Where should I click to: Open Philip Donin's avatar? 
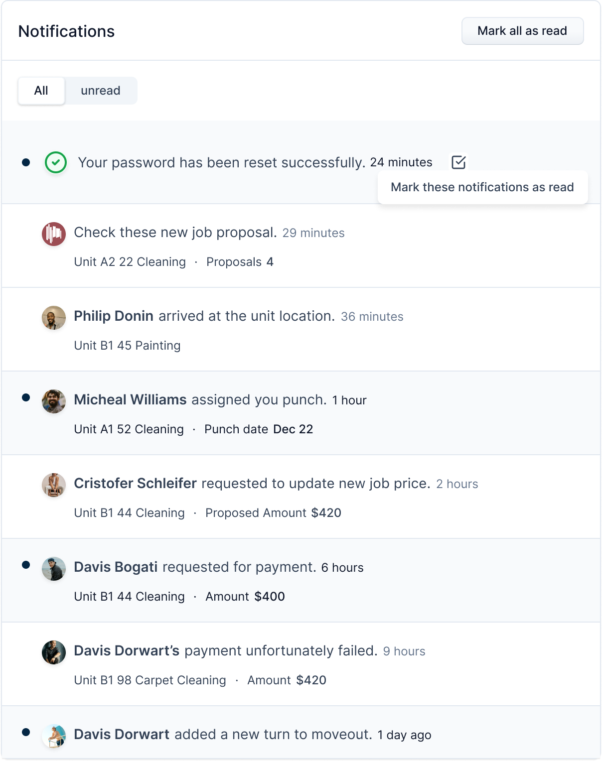pyautogui.click(x=54, y=318)
